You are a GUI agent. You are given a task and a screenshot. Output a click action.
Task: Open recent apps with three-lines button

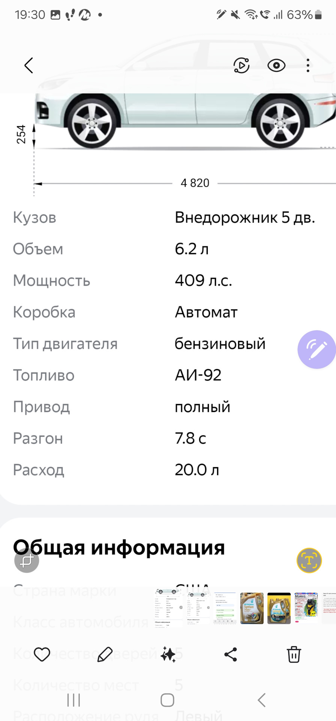[x=73, y=700]
